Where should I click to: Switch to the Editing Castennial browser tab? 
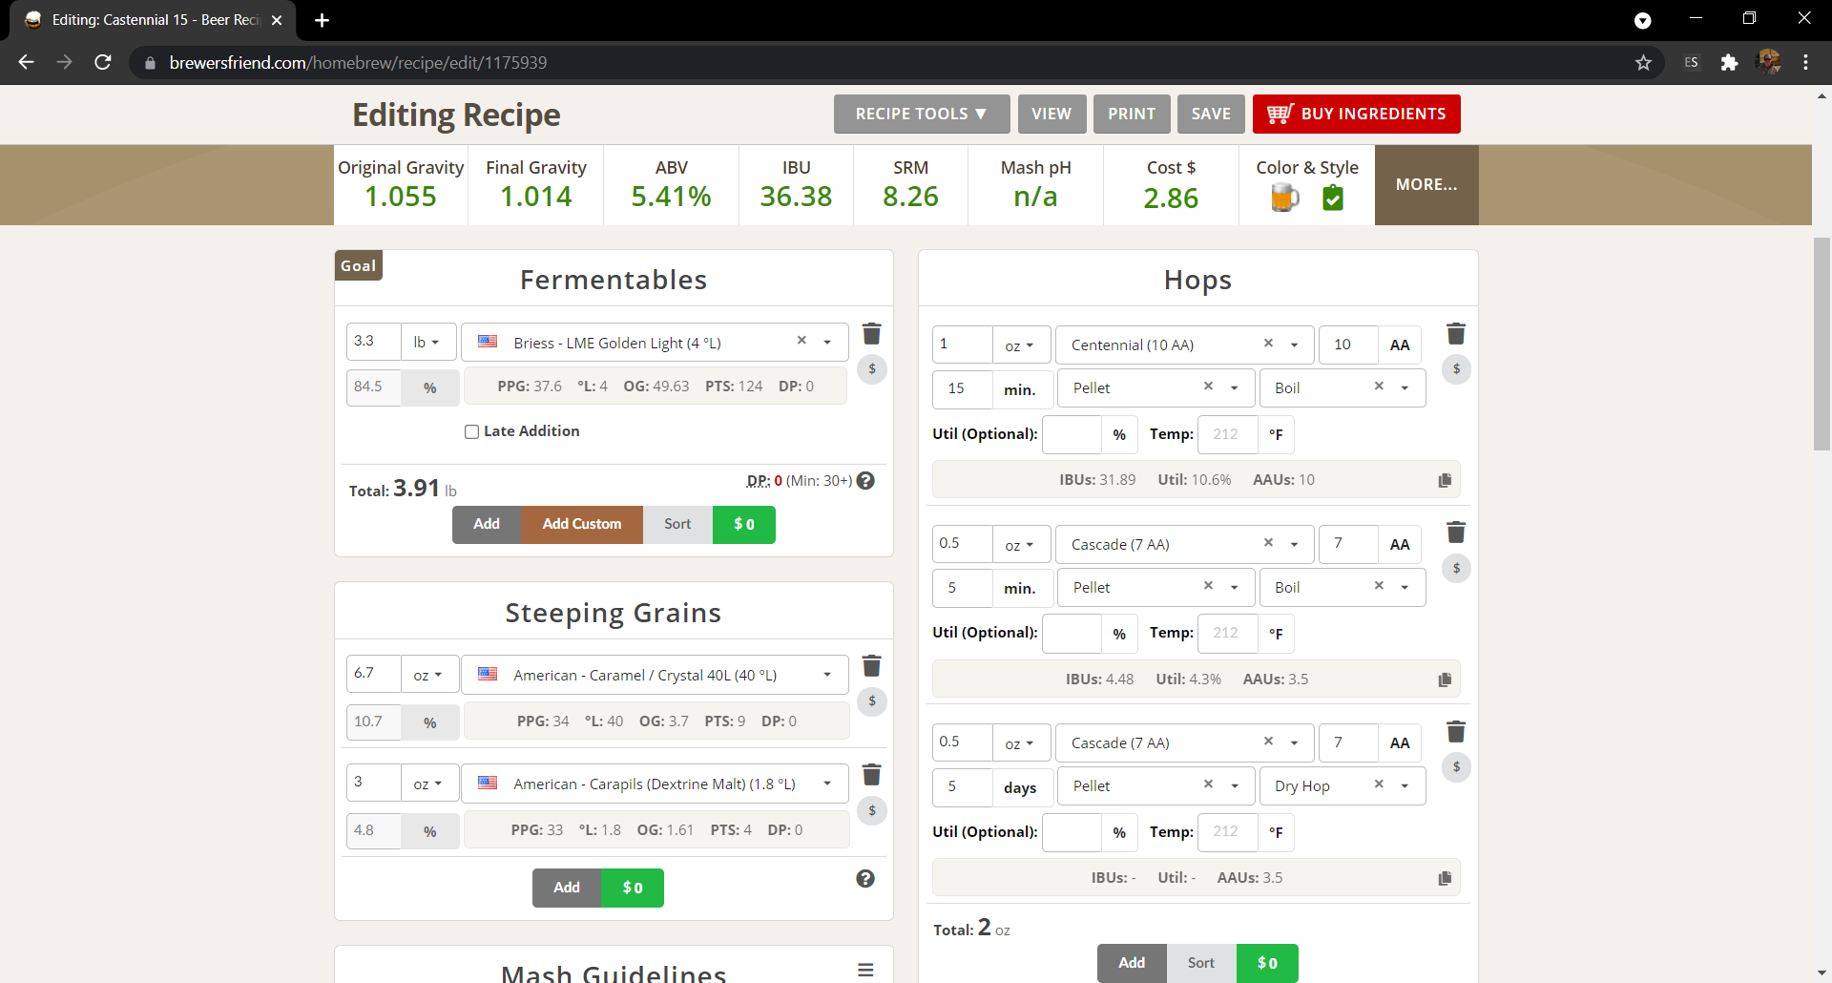click(153, 20)
